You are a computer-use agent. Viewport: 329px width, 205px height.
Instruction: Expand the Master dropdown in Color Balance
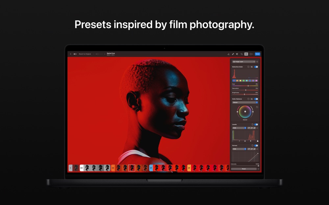[245, 102]
